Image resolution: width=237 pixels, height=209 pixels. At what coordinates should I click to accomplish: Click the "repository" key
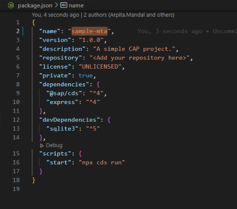pyautogui.click(x=61, y=58)
